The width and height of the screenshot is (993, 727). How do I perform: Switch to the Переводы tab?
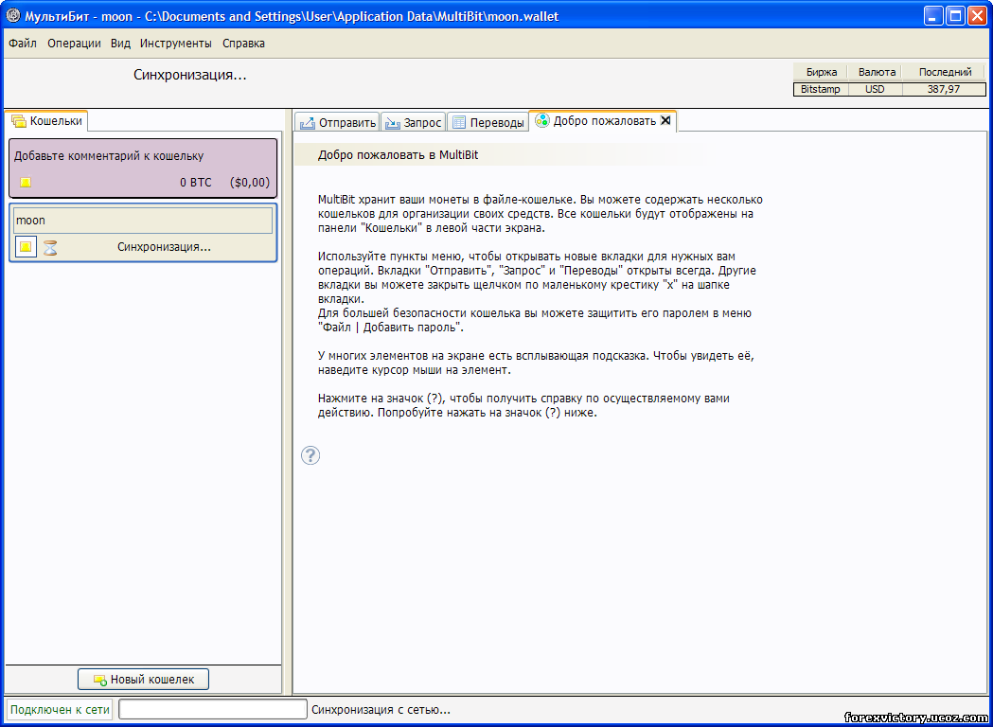tap(488, 122)
